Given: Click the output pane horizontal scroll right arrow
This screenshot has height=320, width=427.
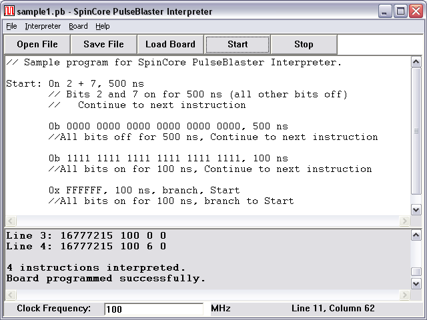Looking at the screenshot, I should [404, 295].
